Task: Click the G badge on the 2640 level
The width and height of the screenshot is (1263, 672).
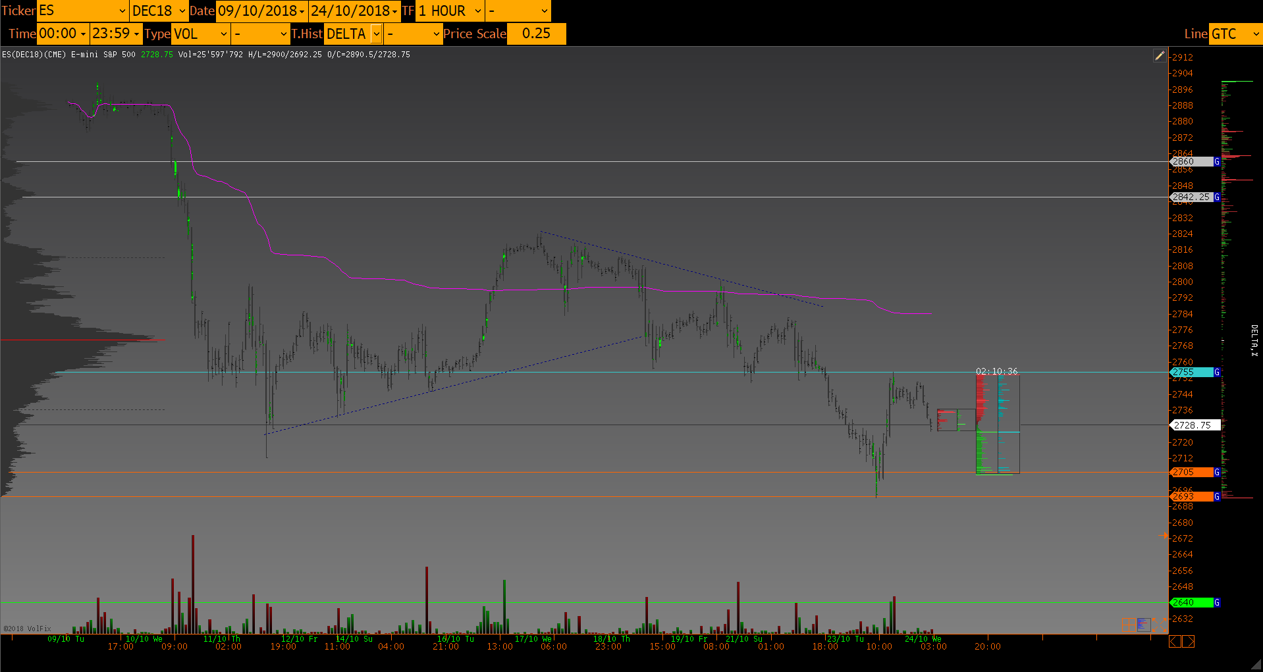Action: [1217, 602]
